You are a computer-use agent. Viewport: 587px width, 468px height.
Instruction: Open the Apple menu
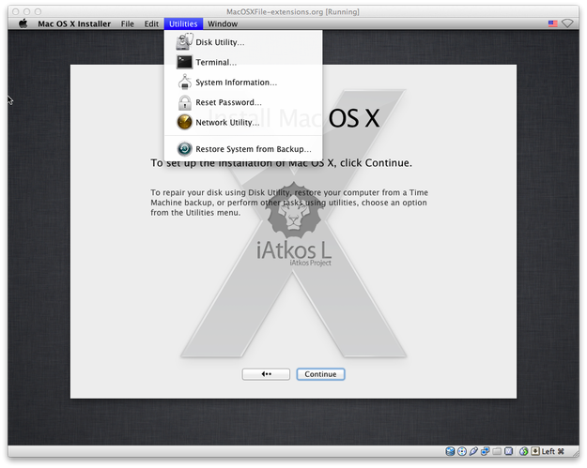point(23,23)
